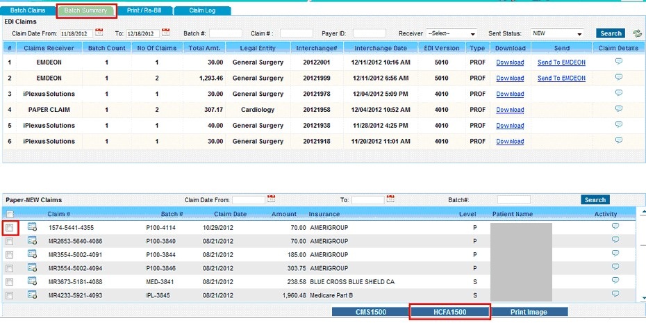Image resolution: width=646 pixels, height=323 pixels.
Task: Click Insurance column header in Paper claims
Action: 324,214
